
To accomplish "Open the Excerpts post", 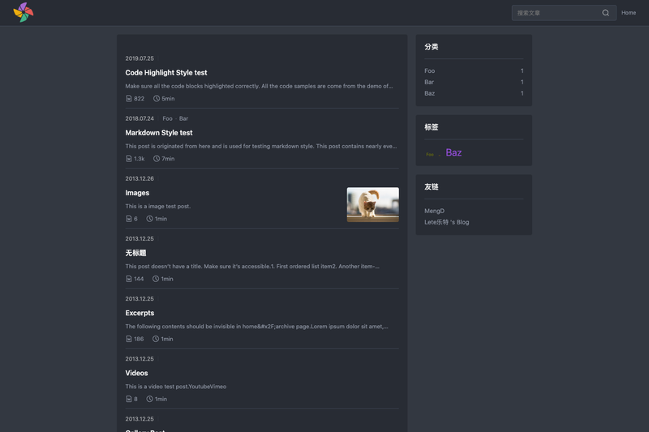I will click(x=140, y=313).
